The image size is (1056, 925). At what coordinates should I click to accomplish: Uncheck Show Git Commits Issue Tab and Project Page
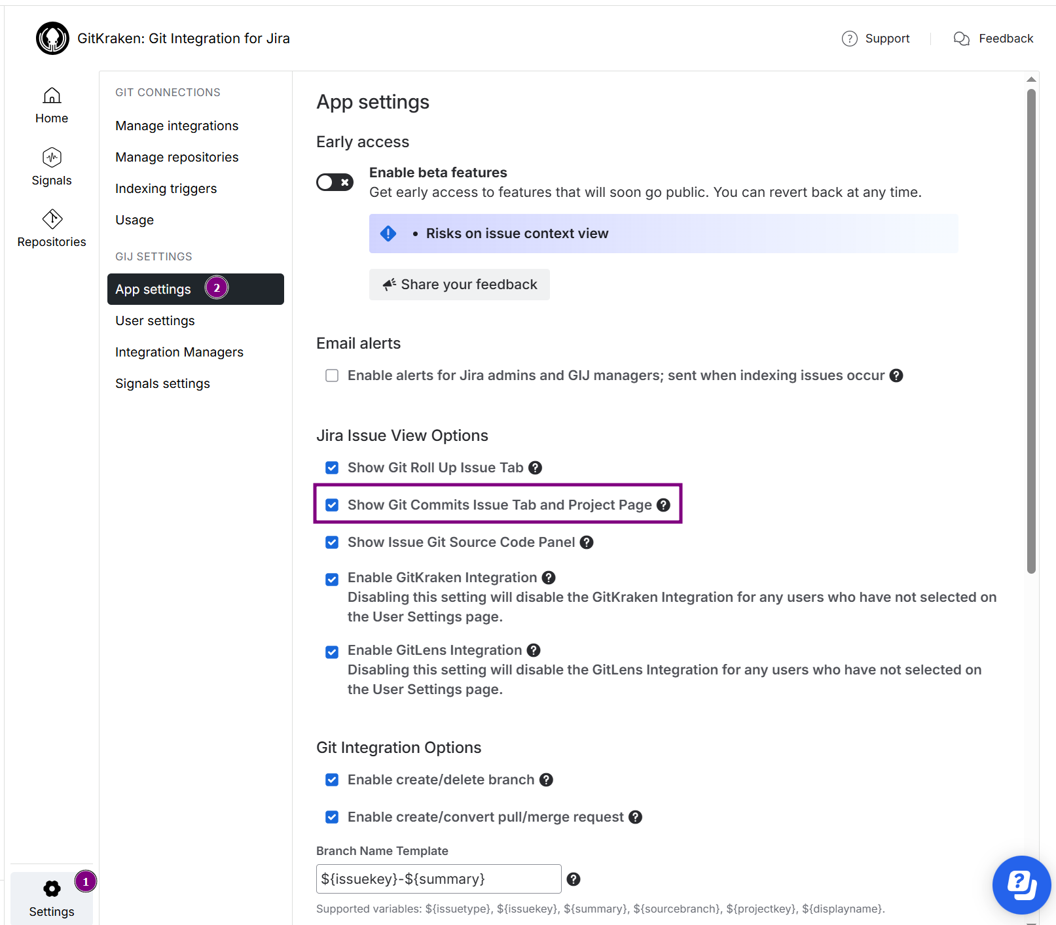332,505
